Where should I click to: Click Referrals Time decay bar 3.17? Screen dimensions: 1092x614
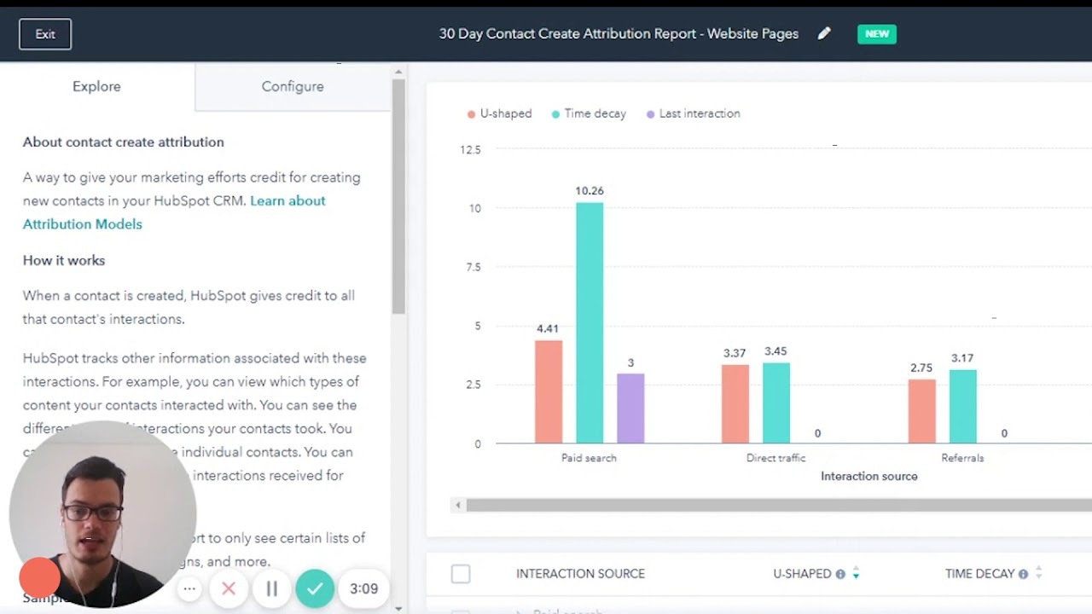pos(963,406)
